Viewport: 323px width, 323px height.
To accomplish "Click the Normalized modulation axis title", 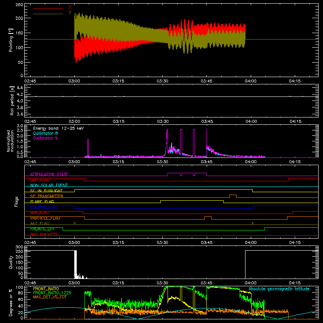I will click(x=10, y=141).
